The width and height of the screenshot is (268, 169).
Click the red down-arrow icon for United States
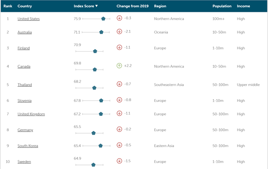(x=119, y=18)
